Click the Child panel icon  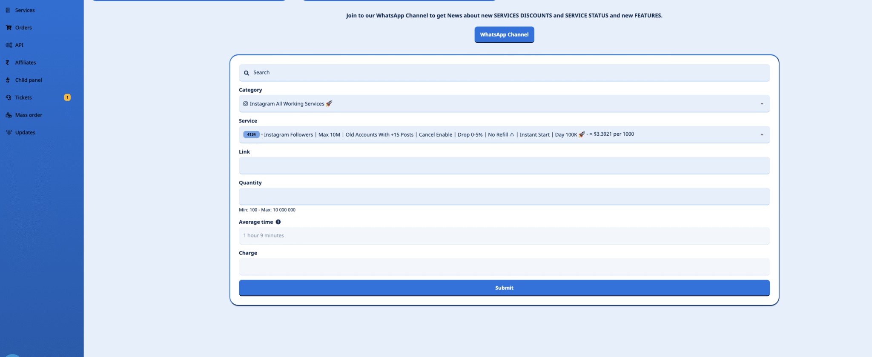tap(8, 80)
